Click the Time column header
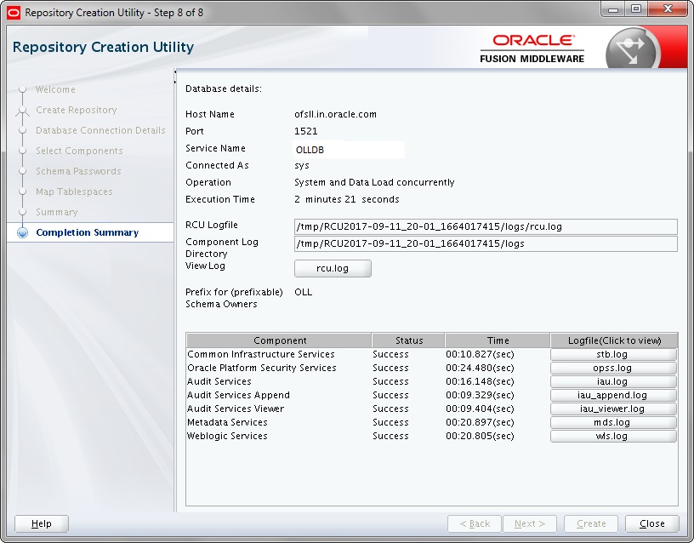This screenshot has width=694, height=543. click(498, 340)
